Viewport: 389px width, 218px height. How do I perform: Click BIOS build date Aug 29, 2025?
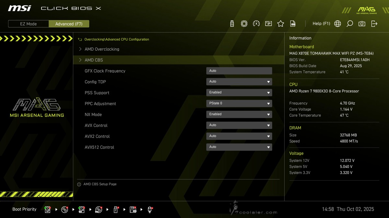coord(351,66)
